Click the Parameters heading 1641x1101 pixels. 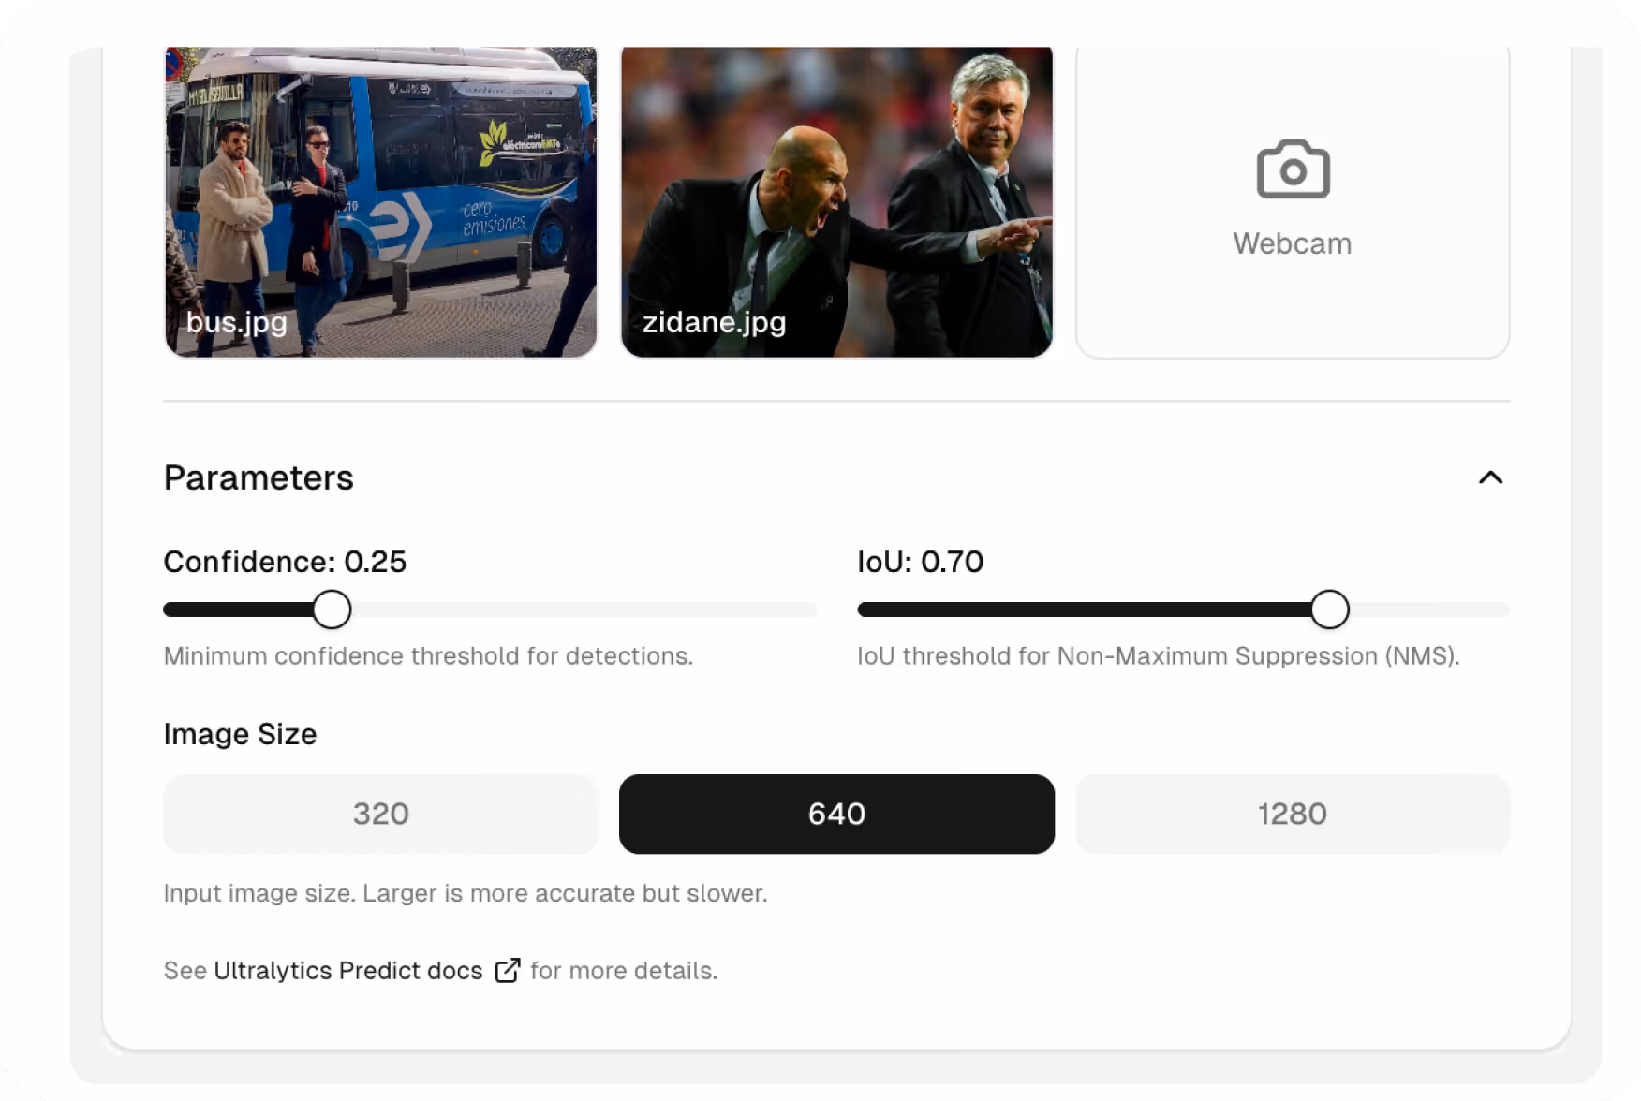(259, 477)
